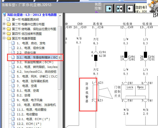Open 4.2、keylessECU、启动按钮 diagram
The height and width of the screenshot is (128, 158).
pos(37,72)
